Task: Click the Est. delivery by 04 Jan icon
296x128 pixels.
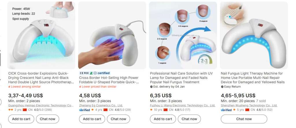Action: pos(151,87)
